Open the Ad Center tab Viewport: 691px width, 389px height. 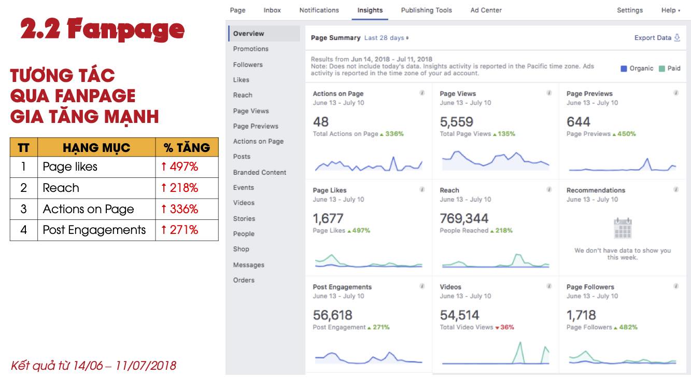coord(486,10)
